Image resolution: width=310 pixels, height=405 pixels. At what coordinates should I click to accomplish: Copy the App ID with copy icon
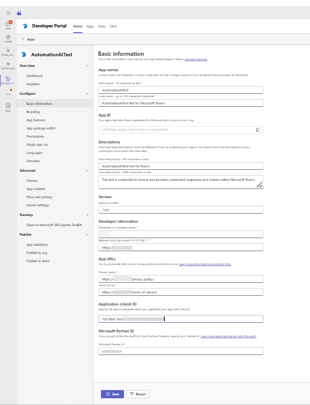[258, 130]
